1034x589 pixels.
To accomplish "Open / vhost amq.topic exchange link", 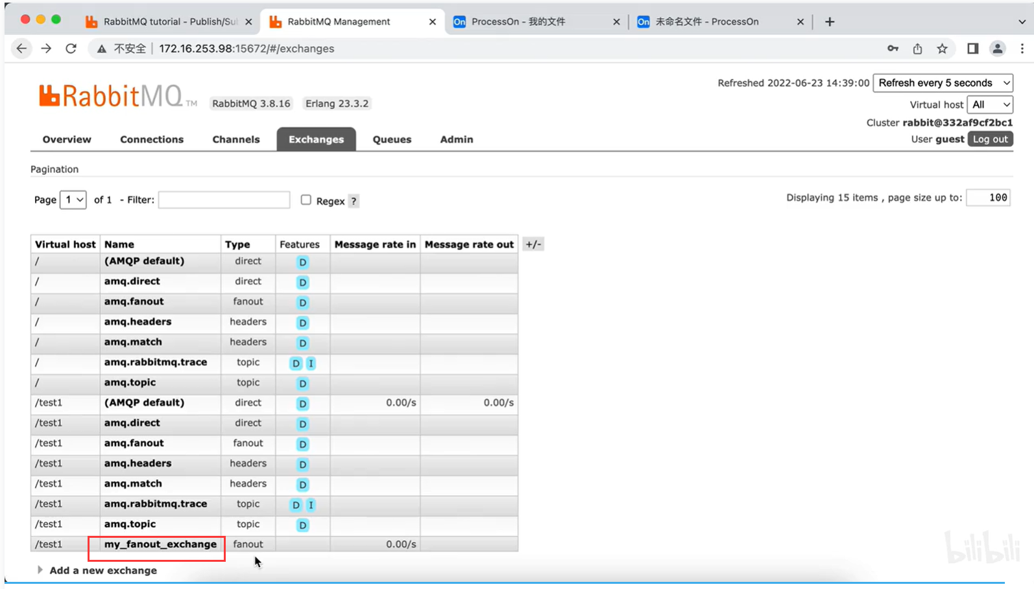I will point(130,382).
